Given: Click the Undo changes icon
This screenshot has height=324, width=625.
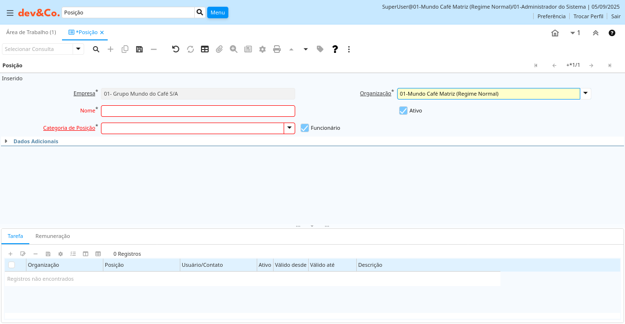Looking at the screenshot, I should point(175,49).
